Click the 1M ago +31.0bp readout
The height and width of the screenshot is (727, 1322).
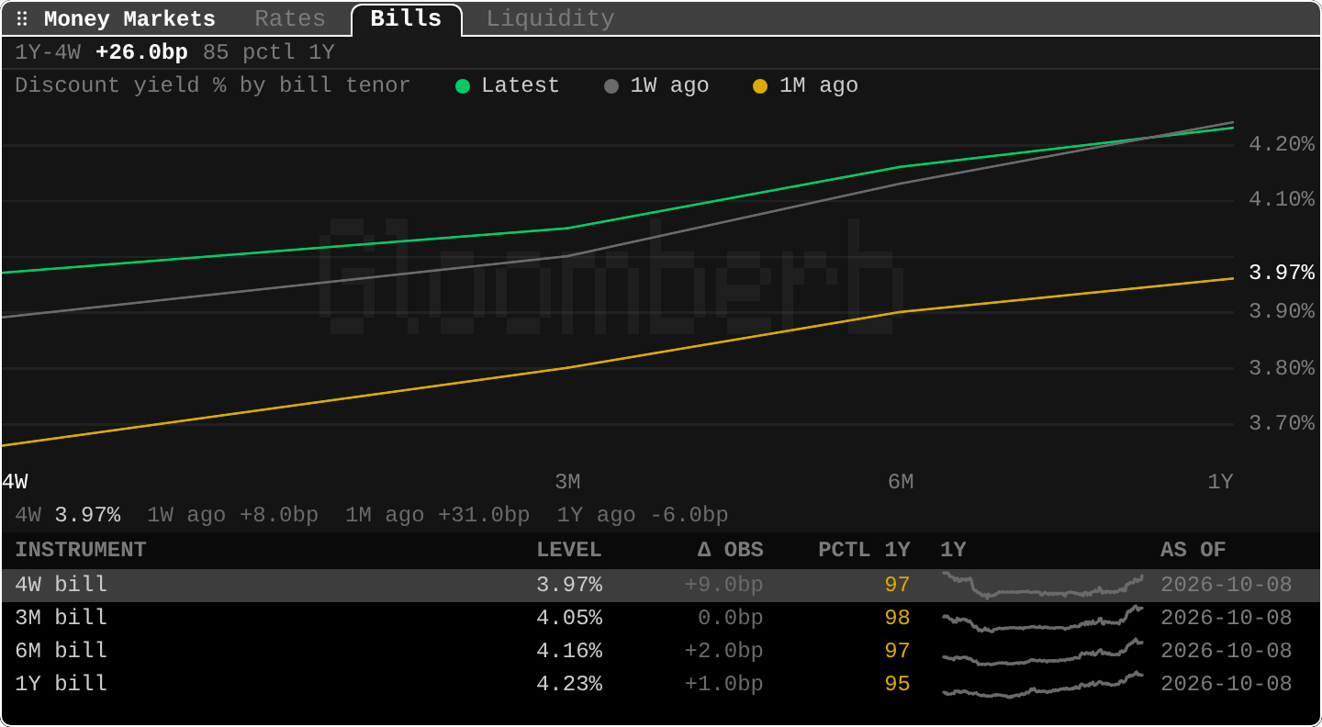tap(437, 515)
